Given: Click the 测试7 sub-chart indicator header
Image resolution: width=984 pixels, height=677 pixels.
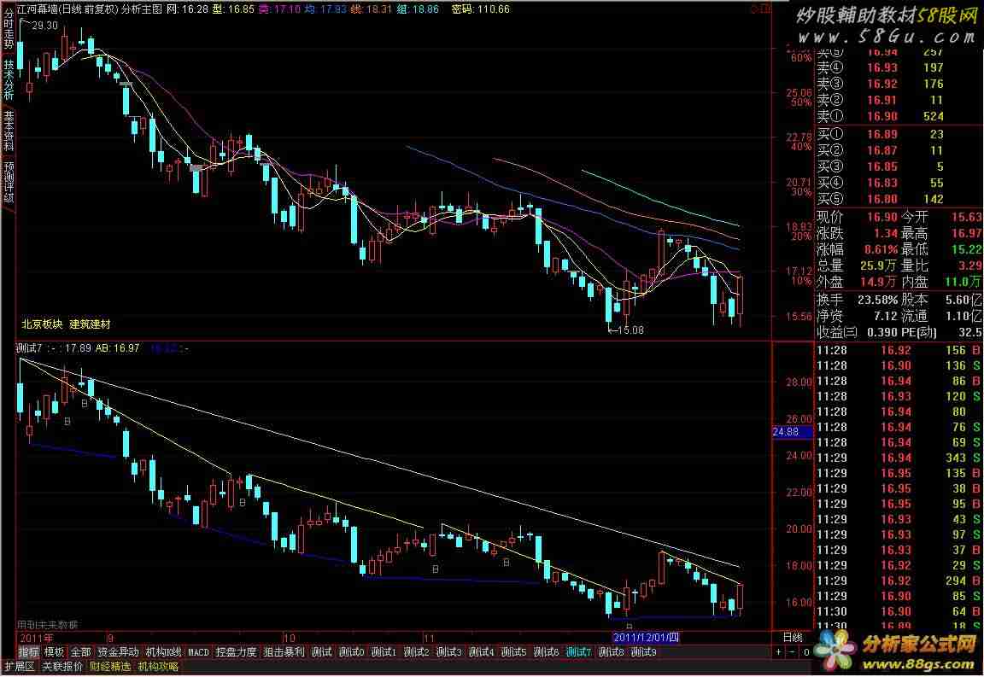Looking at the screenshot, I should tap(29, 348).
